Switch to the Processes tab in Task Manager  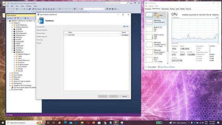point(148,9)
